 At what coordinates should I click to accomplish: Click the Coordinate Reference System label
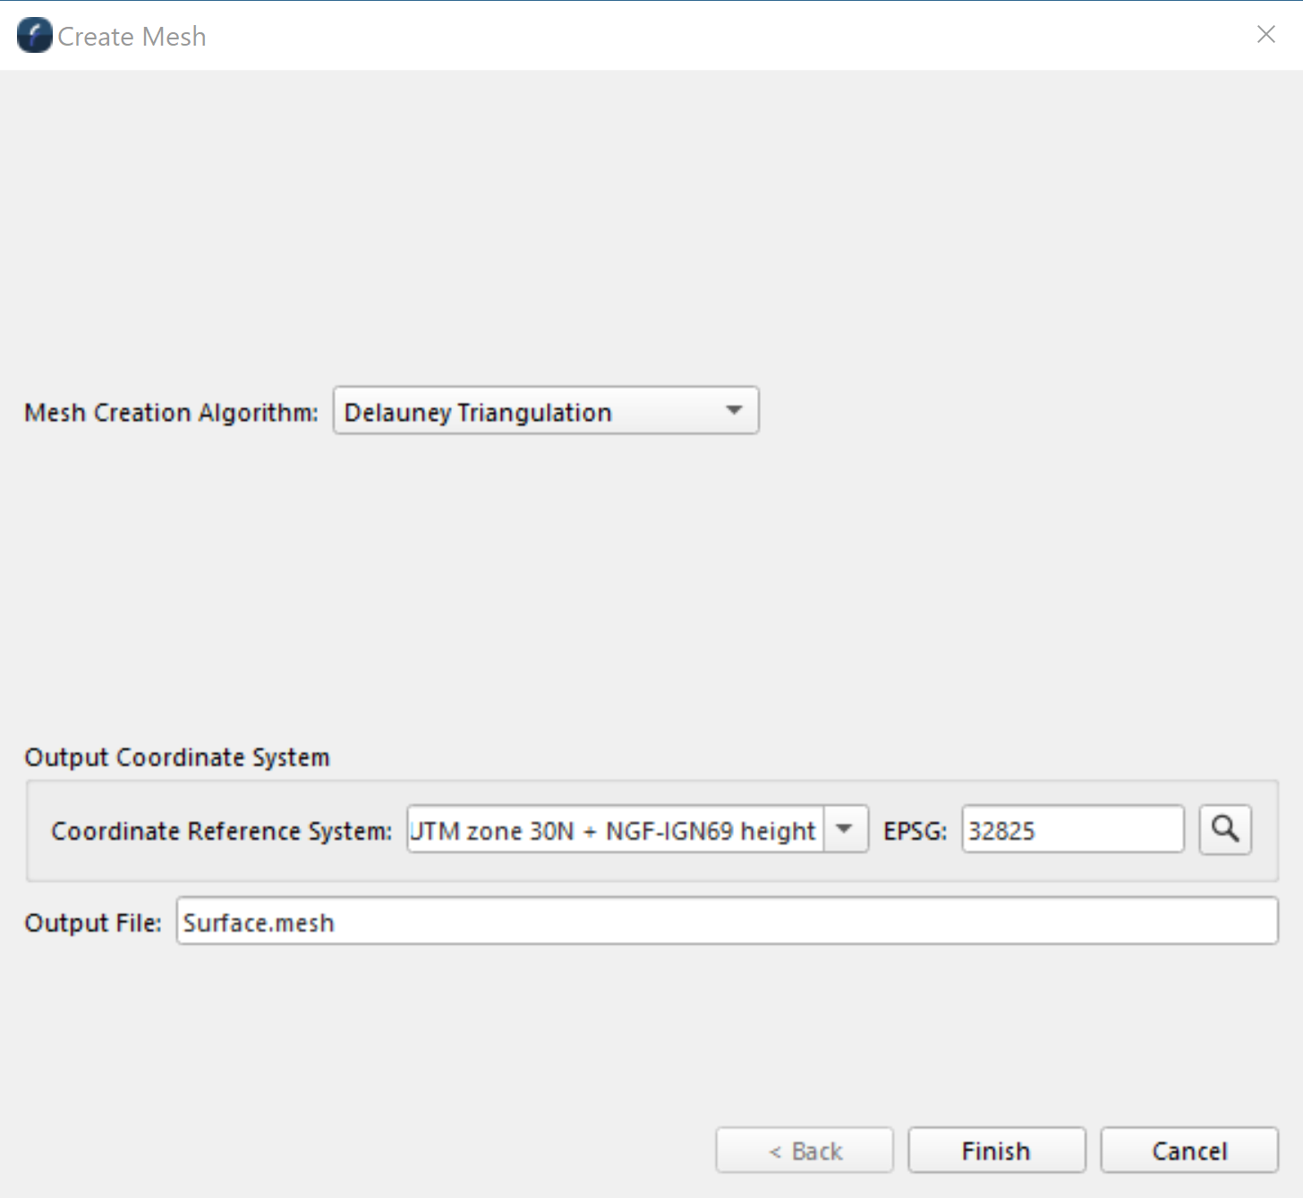click(x=221, y=831)
